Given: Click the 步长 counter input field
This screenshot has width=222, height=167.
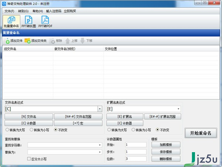Looking at the screenshot, I should click(136, 152).
